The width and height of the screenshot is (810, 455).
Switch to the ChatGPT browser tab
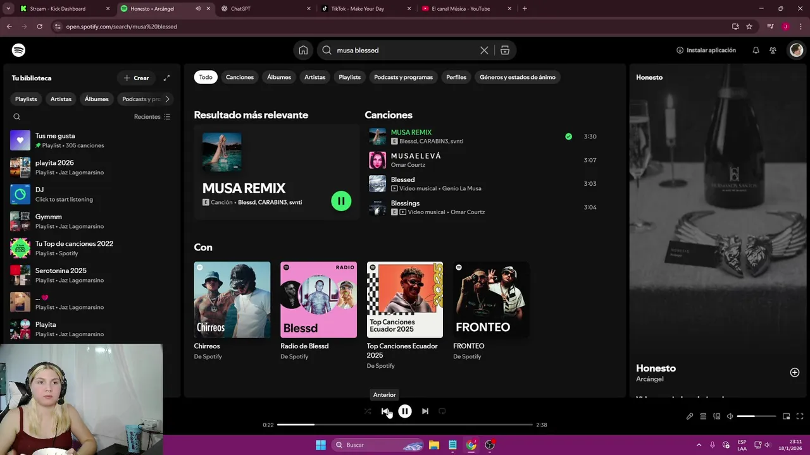(x=266, y=9)
